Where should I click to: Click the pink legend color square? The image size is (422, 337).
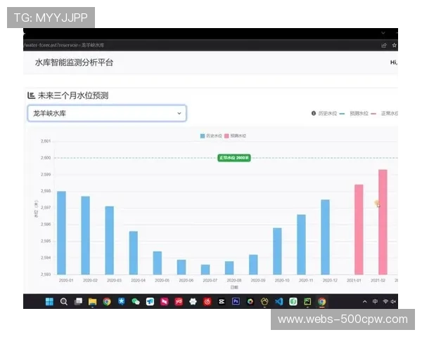pyautogui.click(x=226, y=136)
